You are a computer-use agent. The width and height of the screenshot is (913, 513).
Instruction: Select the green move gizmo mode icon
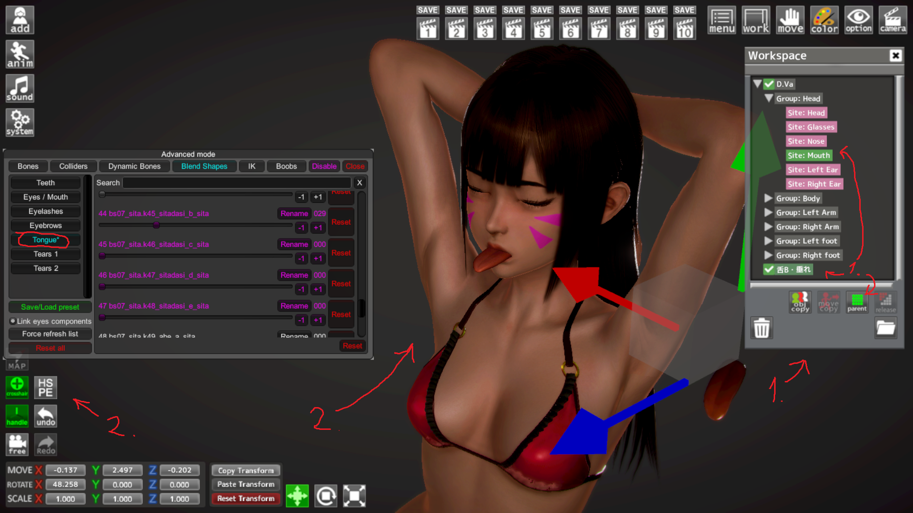pyautogui.click(x=297, y=496)
